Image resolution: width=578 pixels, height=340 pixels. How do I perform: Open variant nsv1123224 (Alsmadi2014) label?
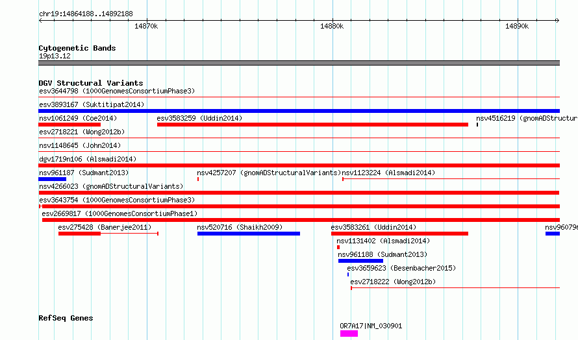click(x=388, y=173)
